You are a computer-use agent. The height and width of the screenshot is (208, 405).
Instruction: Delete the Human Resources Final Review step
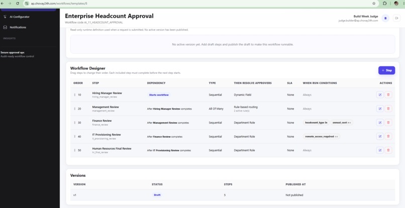click(388, 150)
